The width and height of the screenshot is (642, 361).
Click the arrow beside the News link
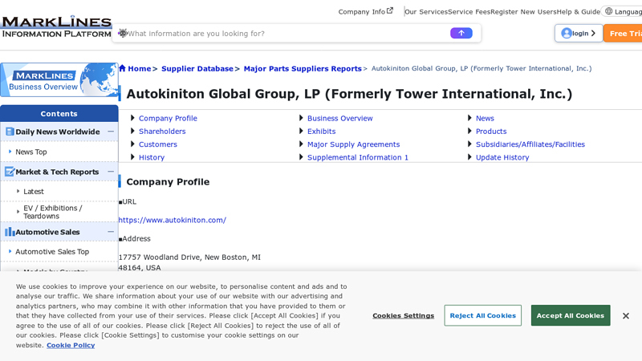click(x=469, y=118)
